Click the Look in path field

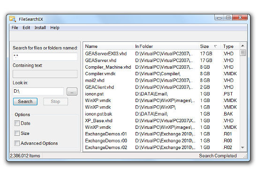(x=38, y=91)
